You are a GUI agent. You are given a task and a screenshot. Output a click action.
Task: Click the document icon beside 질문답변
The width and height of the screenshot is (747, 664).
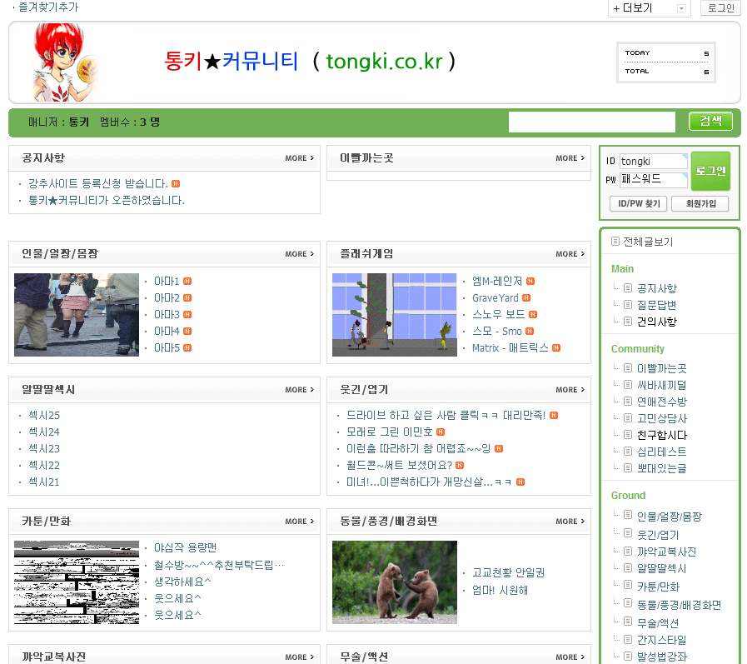click(x=629, y=305)
